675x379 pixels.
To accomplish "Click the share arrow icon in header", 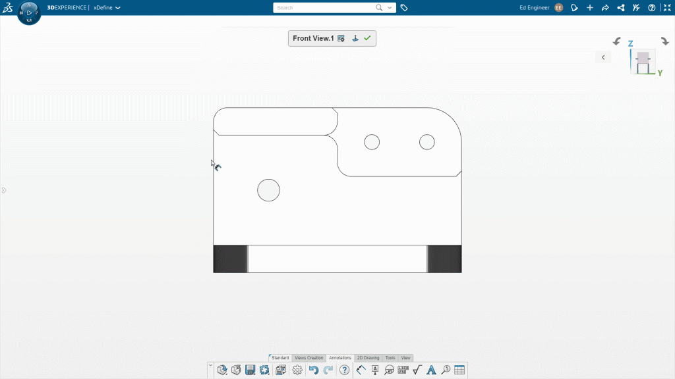I will coord(605,8).
